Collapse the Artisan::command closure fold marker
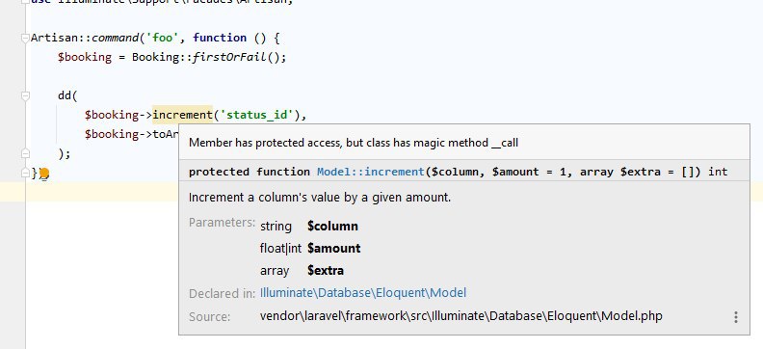Viewport: 763px width, 349px height. coord(25,39)
